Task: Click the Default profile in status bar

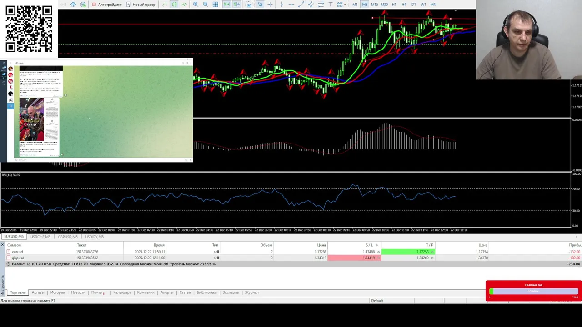Action: pyautogui.click(x=377, y=301)
